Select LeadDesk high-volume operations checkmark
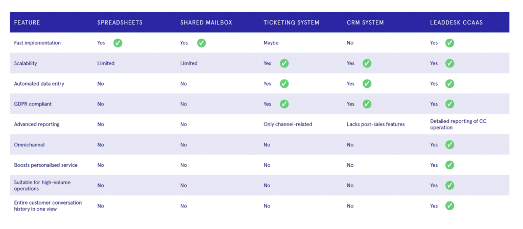Viewport: 523px width, 229px height. click(x=449, y=186)
